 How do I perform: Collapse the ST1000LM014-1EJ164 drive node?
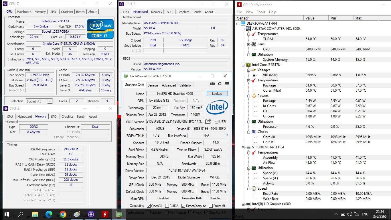243,147
